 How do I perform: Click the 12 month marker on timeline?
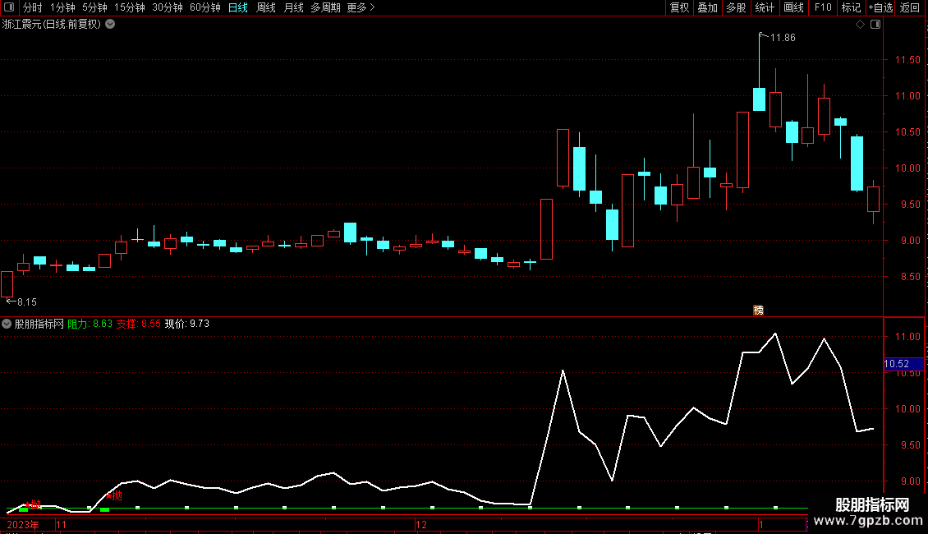(x=420, y=525)
